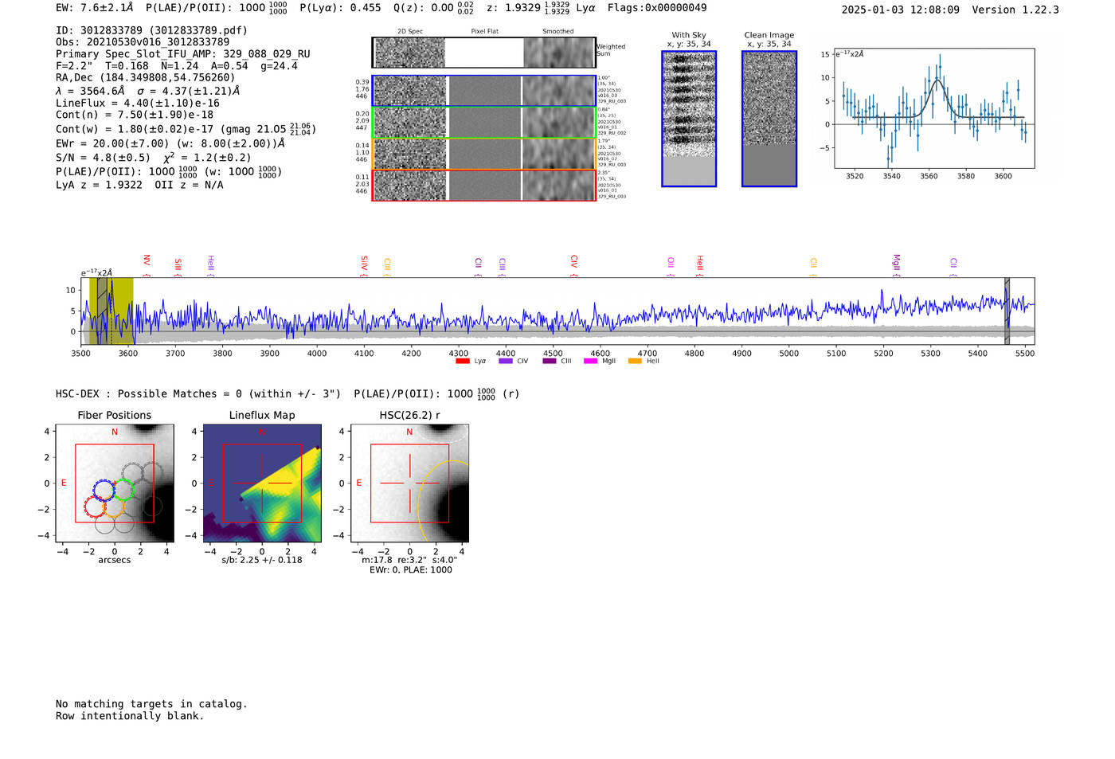Click the Pixel Flat column header

[484, 32]
